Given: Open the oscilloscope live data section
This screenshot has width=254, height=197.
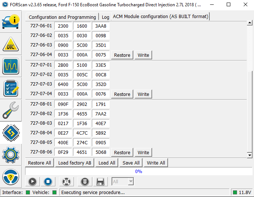Looking at the screenshot, I should coord(11,66).
